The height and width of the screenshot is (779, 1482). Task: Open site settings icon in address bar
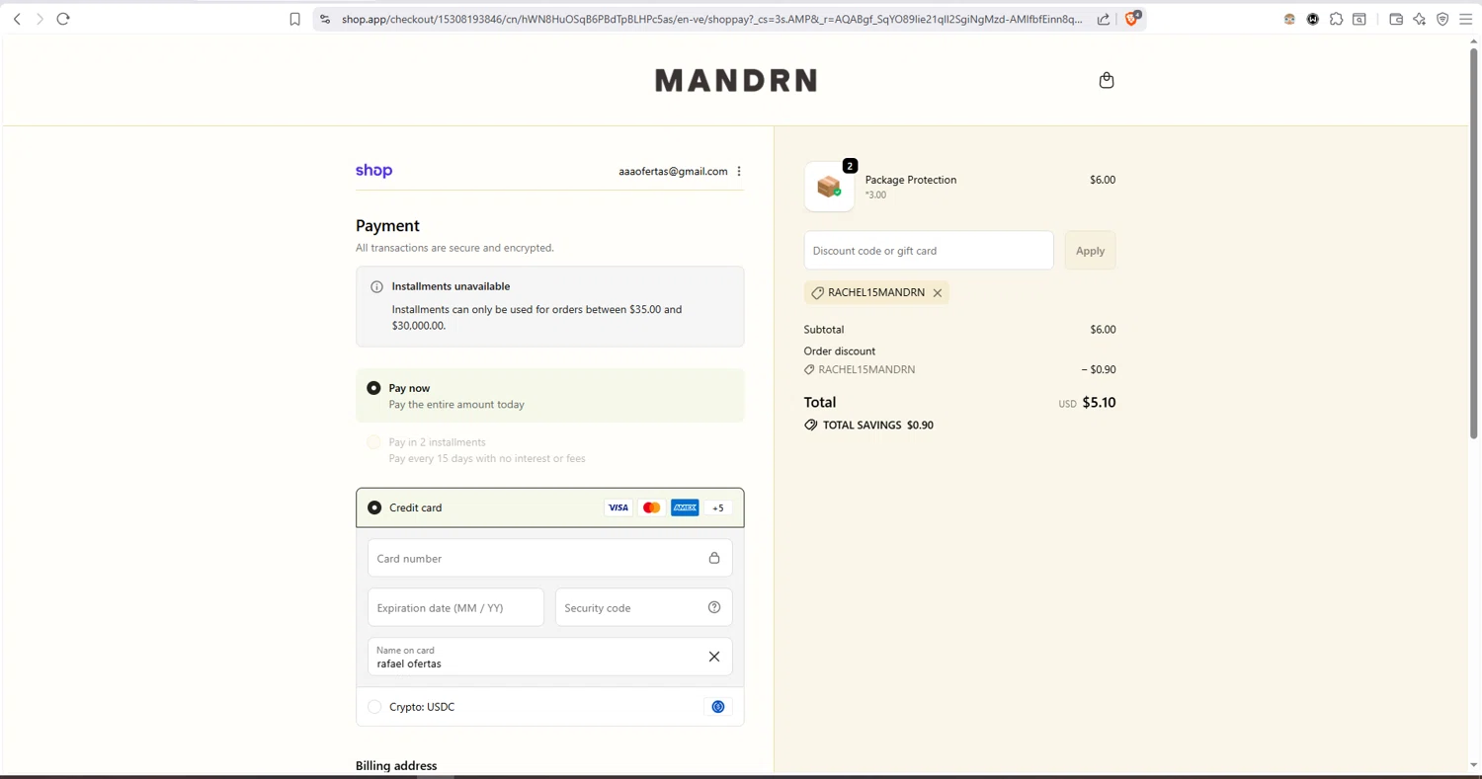[325, 19]
